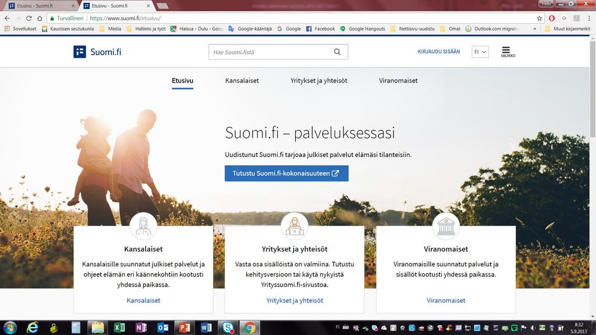Open the Hallinto ja työt bookmark folder

[x=146, y=28]
